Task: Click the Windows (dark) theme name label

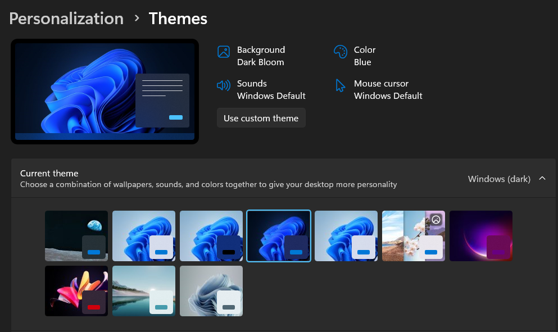Action: 499,179
